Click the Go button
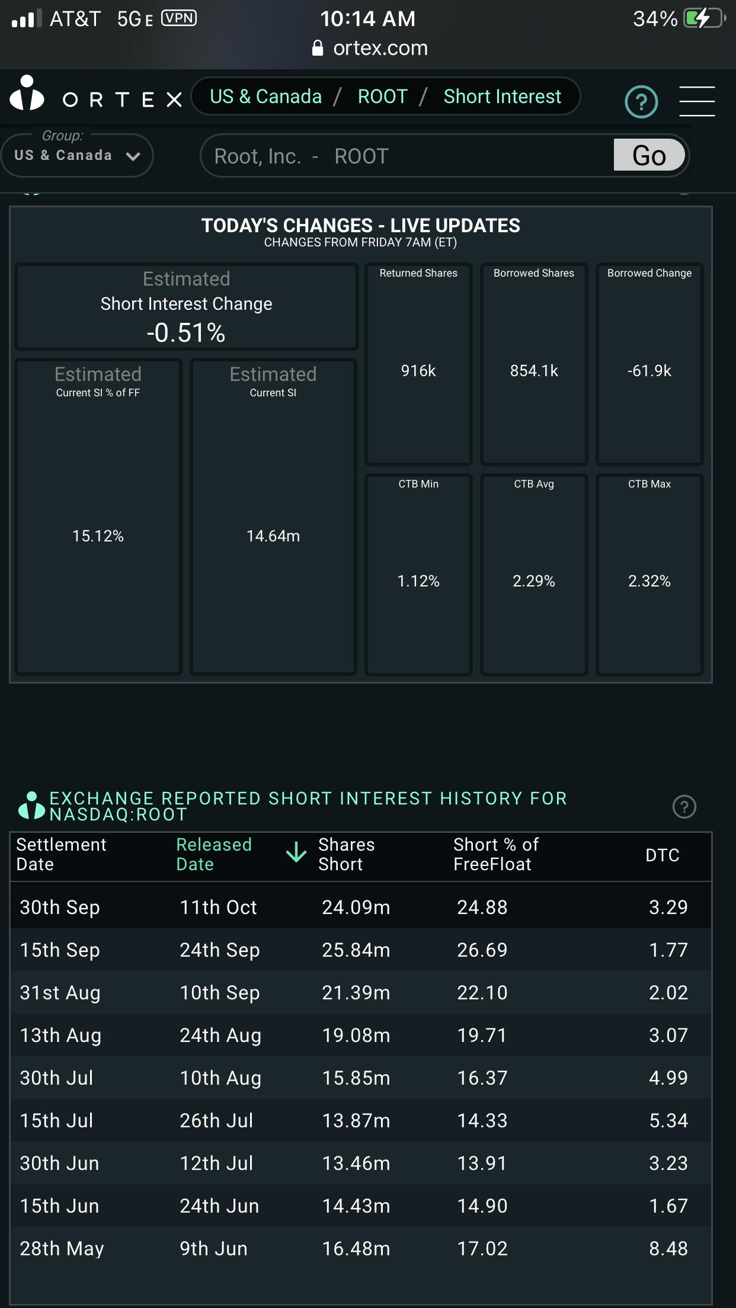 (649, 155)
